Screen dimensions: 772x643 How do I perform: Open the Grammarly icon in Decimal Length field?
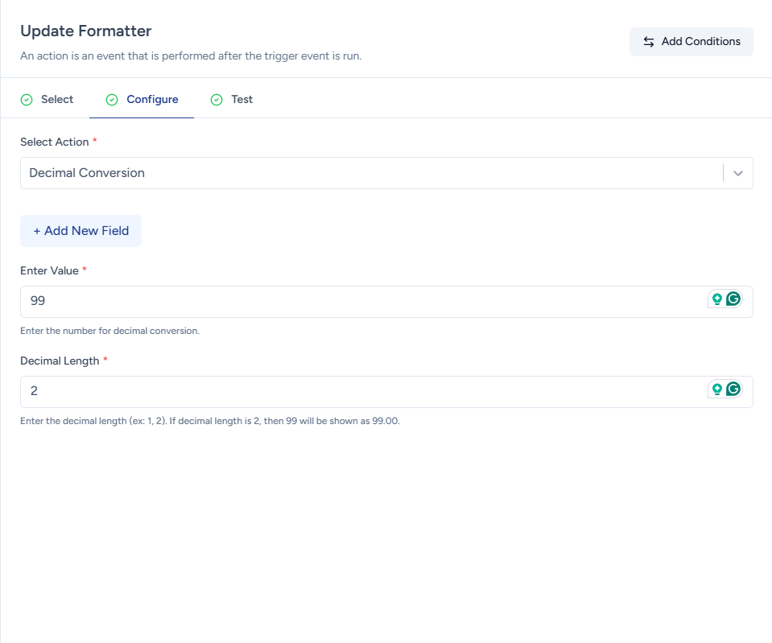pyautogui.click(x=733, y=390)
